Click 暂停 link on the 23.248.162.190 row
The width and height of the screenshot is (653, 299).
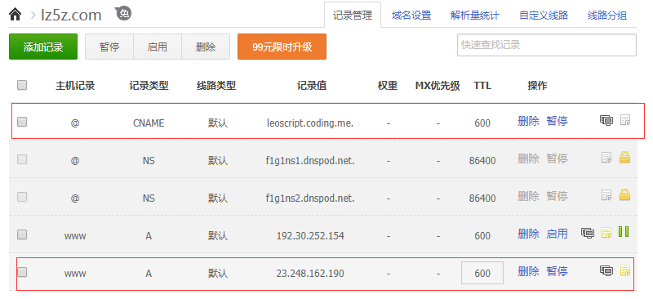click(557, 272)
